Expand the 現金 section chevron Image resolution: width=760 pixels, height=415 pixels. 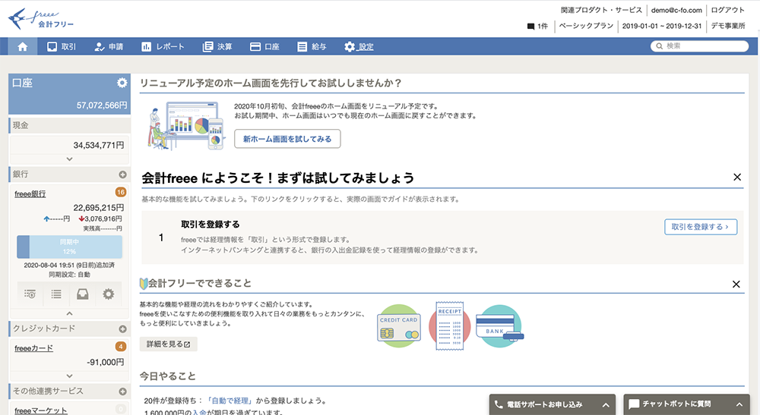[x=69, y=159]
